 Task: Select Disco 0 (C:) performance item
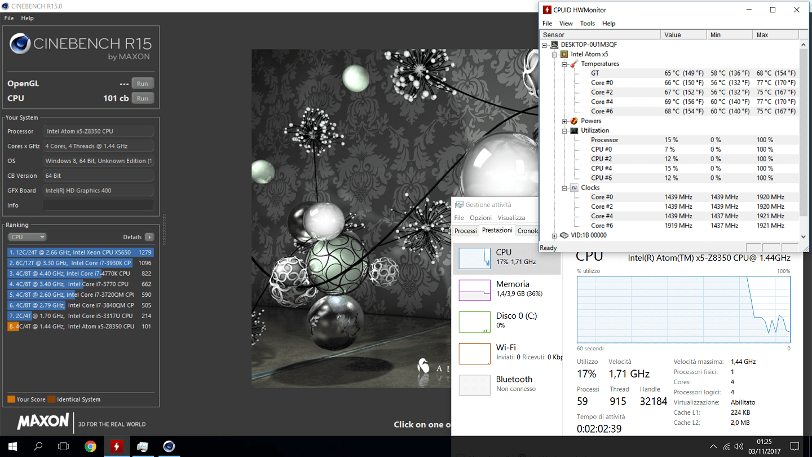point(507,321)
